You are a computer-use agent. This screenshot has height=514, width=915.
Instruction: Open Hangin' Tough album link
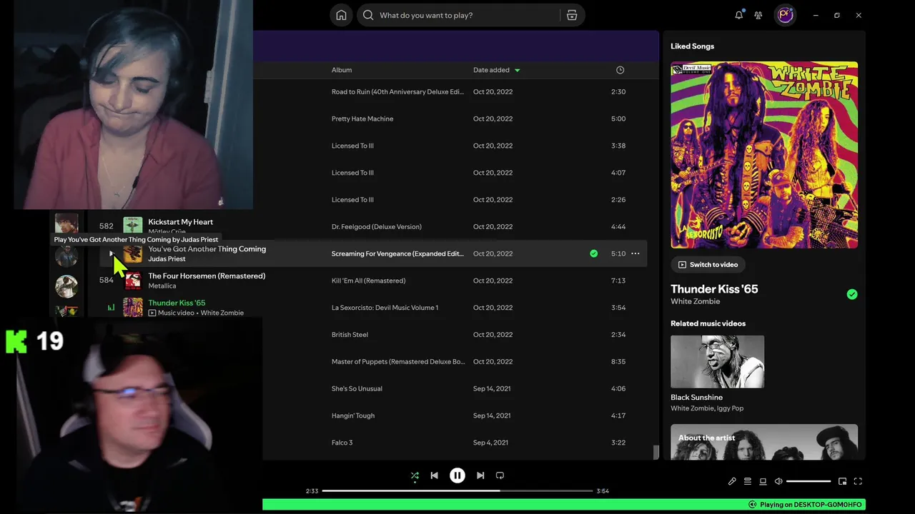(353, 415)
